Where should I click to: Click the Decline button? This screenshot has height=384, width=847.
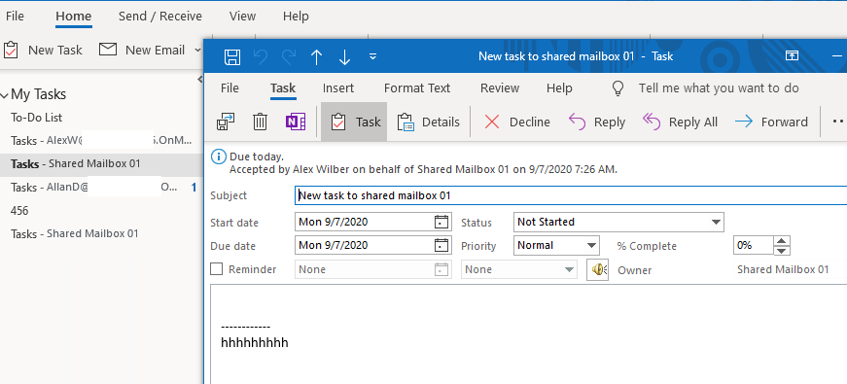tap(516, 122)
